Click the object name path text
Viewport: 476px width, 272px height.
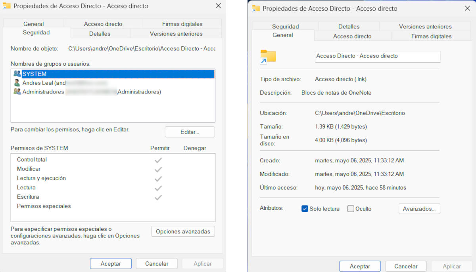[x=142, y=49]
